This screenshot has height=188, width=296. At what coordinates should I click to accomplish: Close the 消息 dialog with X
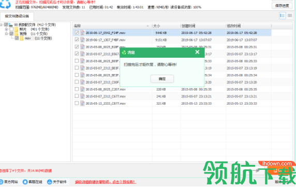click(197, 52)
